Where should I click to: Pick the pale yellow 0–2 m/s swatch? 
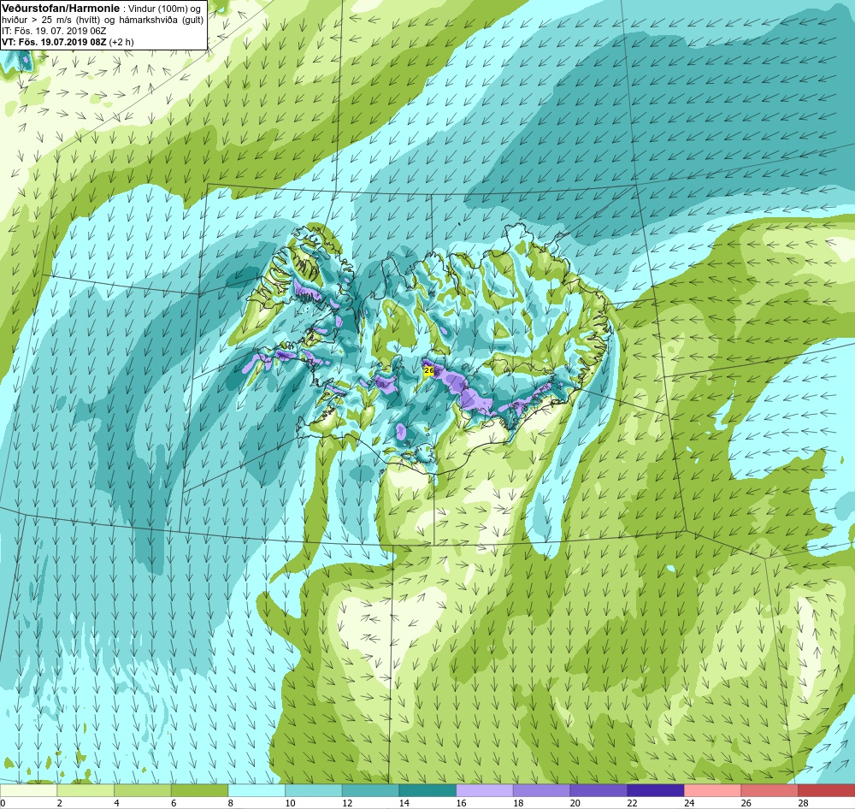click(x=28, y=790)
